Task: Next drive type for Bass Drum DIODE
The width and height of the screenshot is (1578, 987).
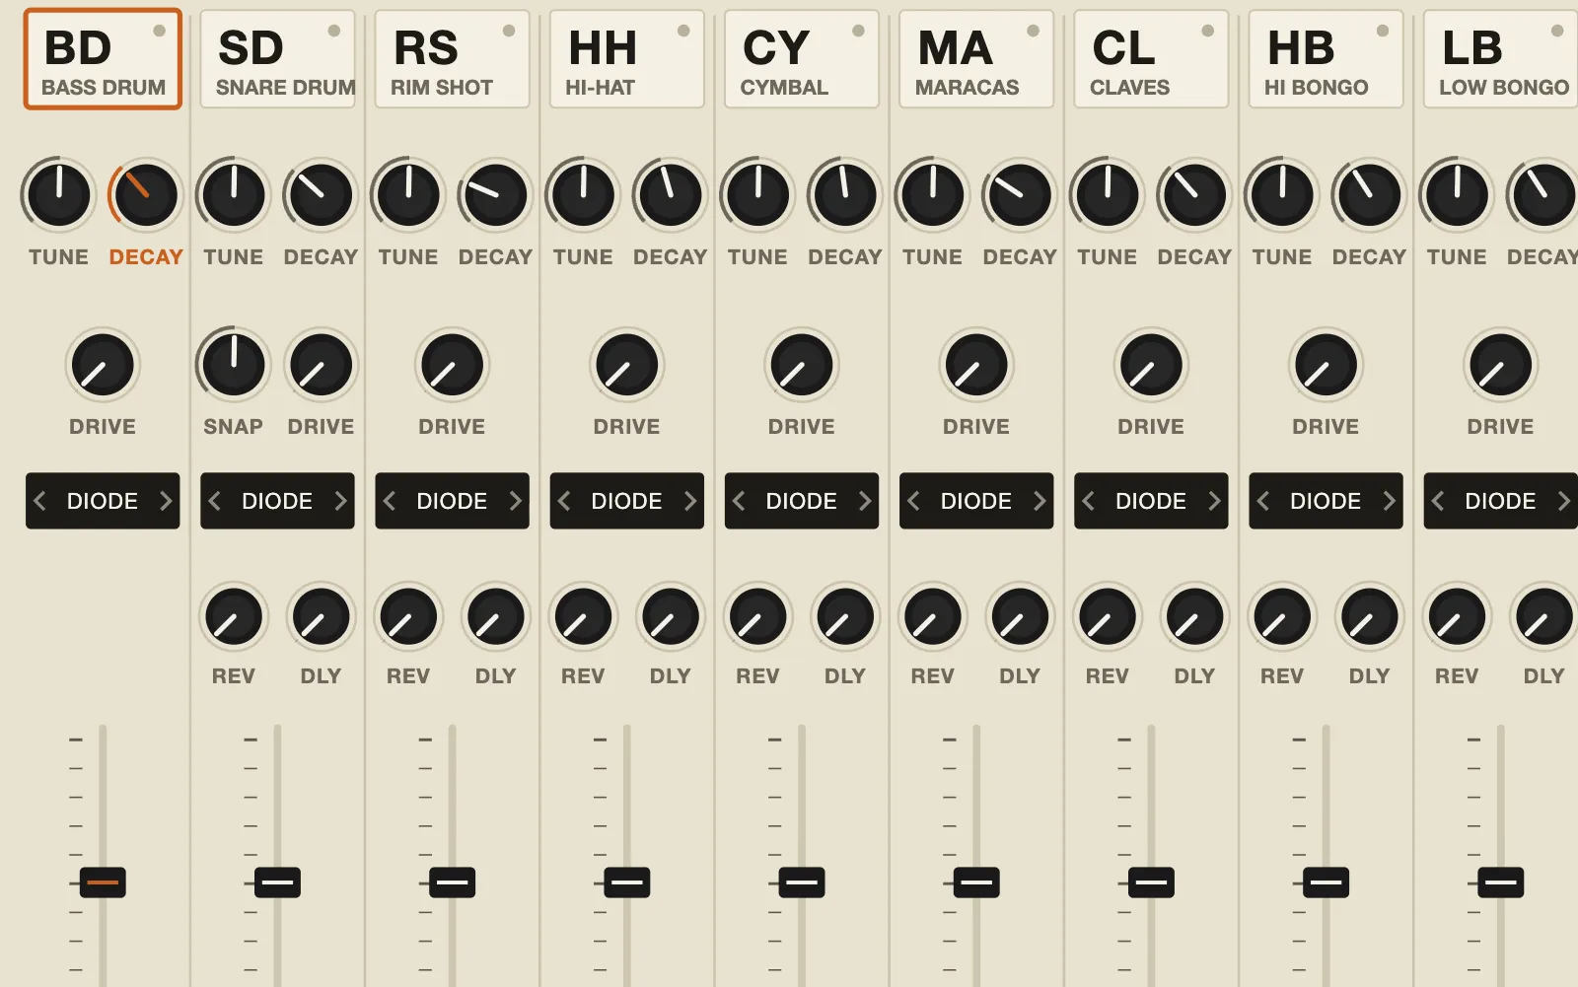Action: pos(166,501)
